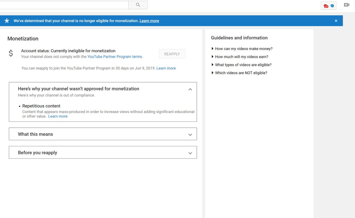The height and width of the screenshot is (218, 355).
Task: Click the Guidelines and information heading
Action: 239,38
